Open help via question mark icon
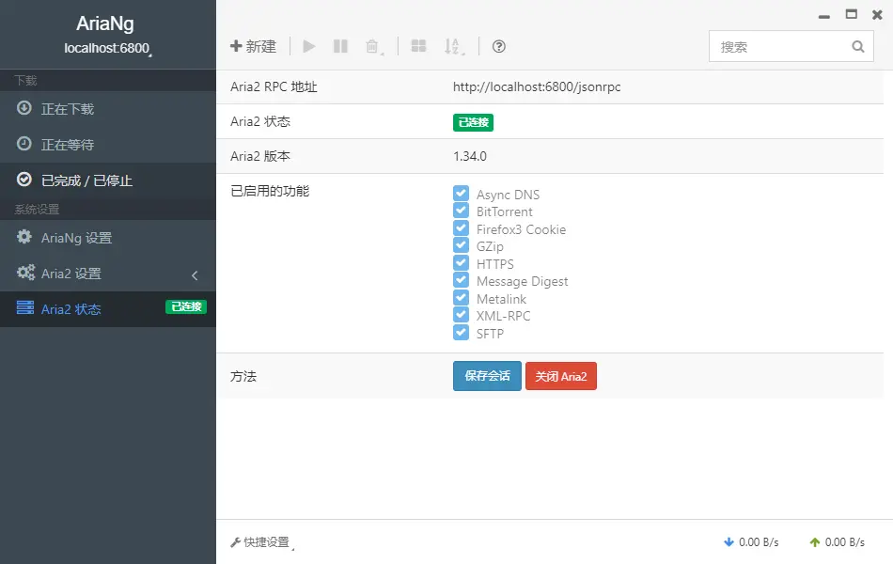 pos(499,46)
